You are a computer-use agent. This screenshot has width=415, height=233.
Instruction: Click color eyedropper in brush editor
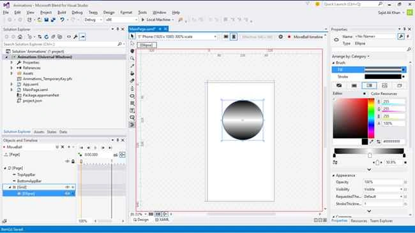[x=372, y=141]
